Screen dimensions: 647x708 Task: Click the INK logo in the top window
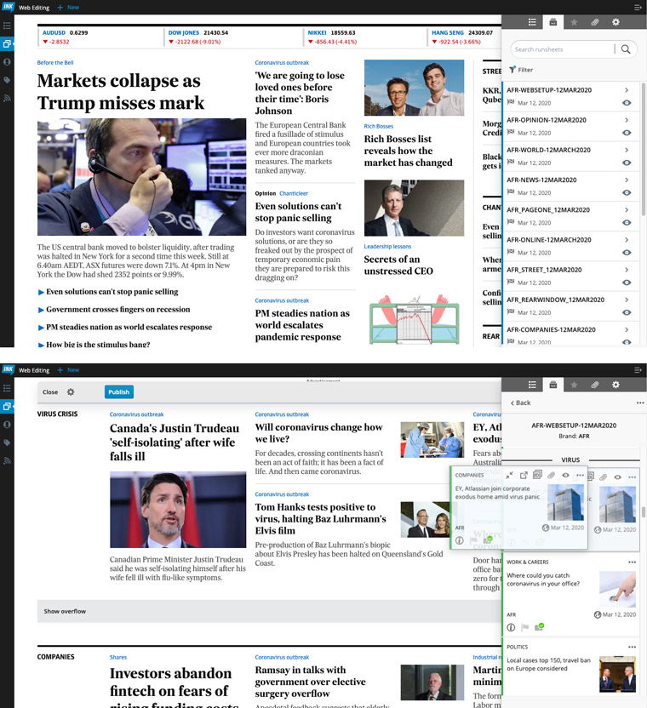pyautogui.click(x=8, y=7)
